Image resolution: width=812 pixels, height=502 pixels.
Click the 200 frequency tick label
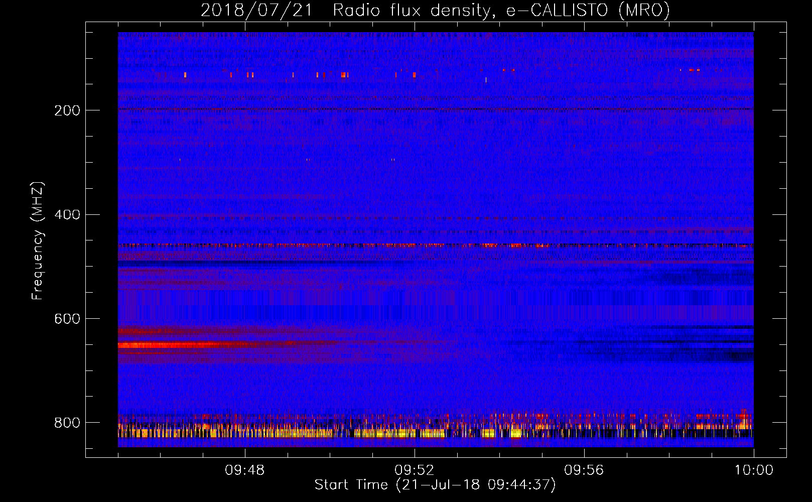67,110
